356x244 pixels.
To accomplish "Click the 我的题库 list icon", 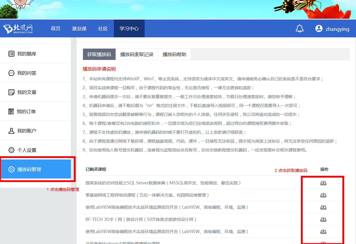I will click(11, 54).
